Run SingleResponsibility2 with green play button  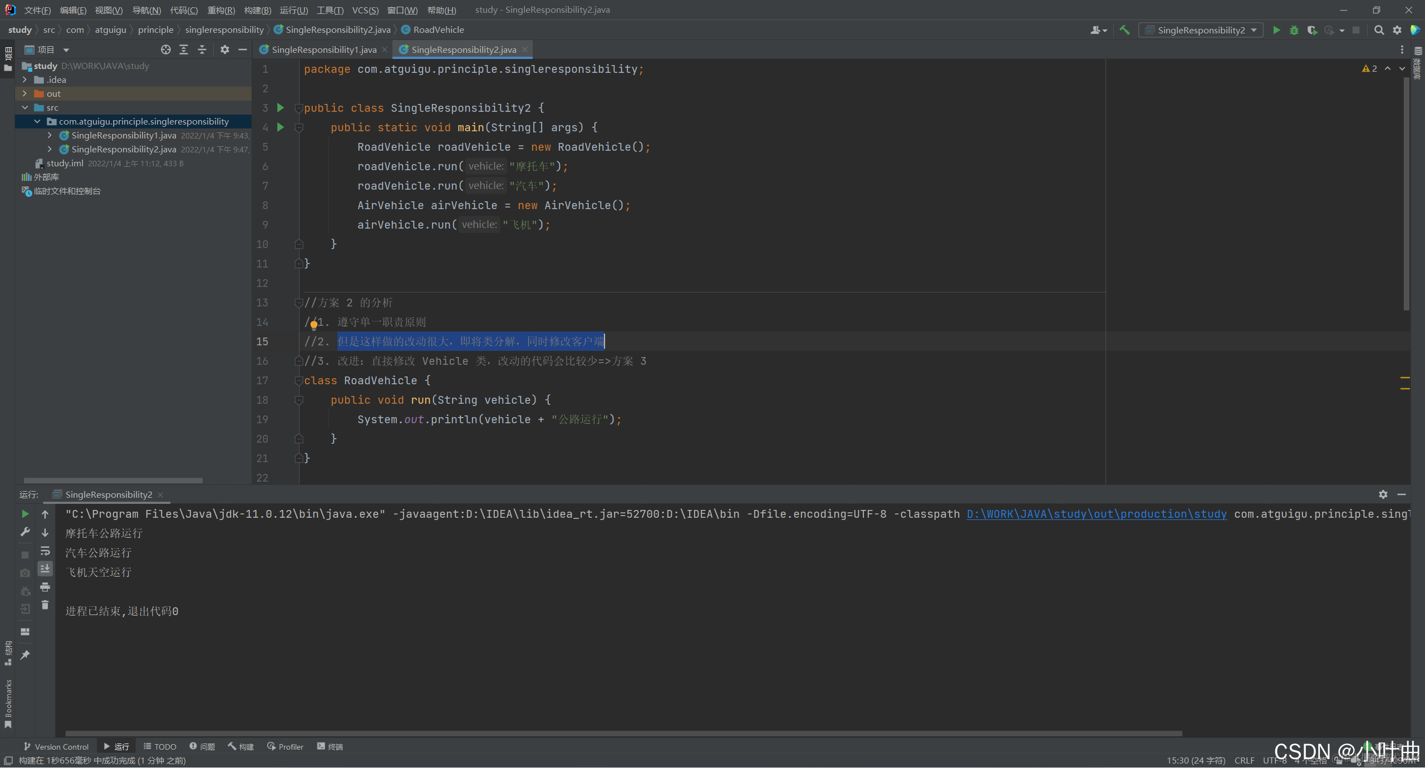[x=1276, y=30]
